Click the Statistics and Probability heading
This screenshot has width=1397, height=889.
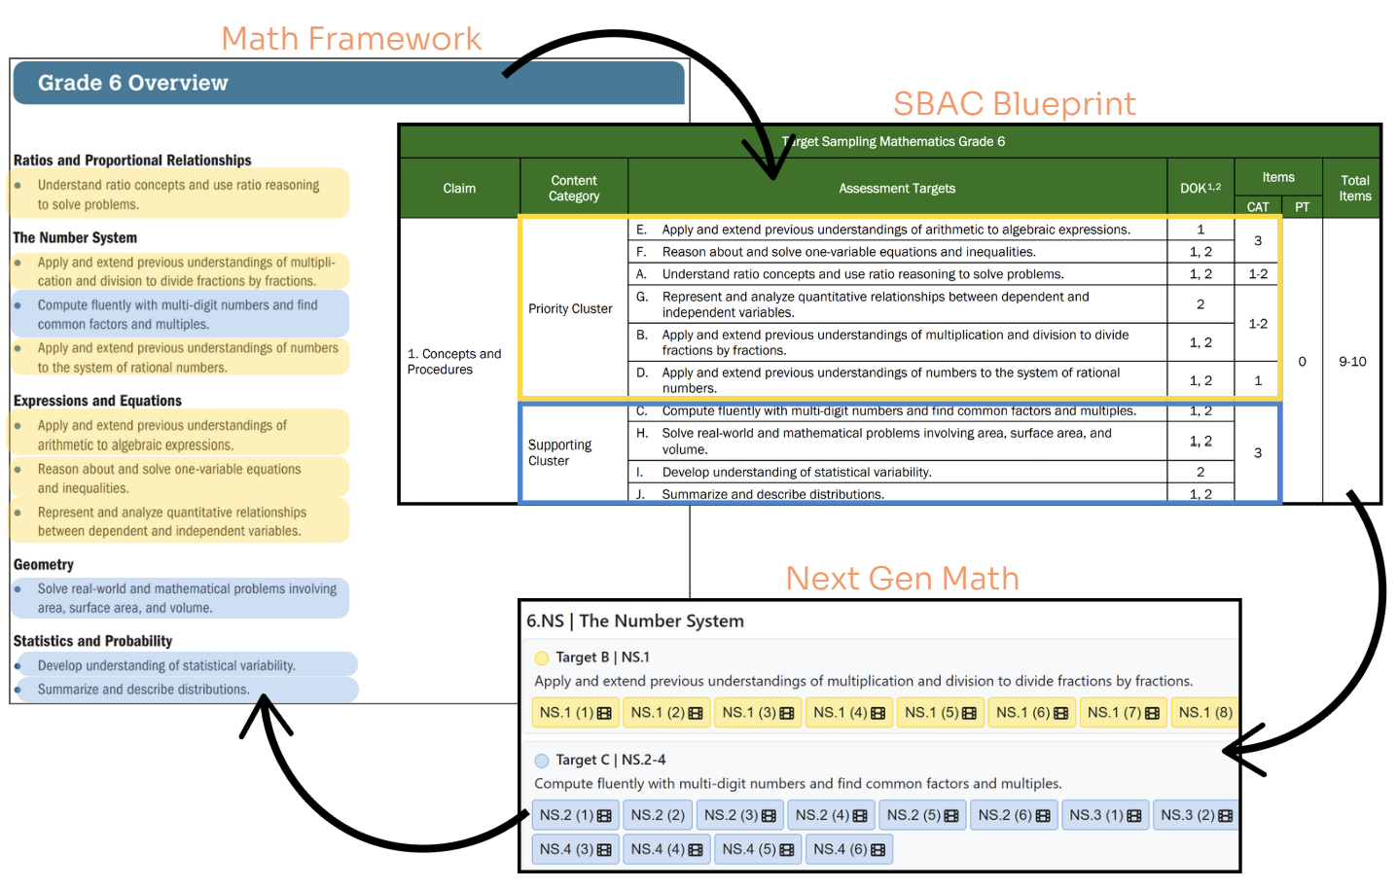tap(92, 641)
